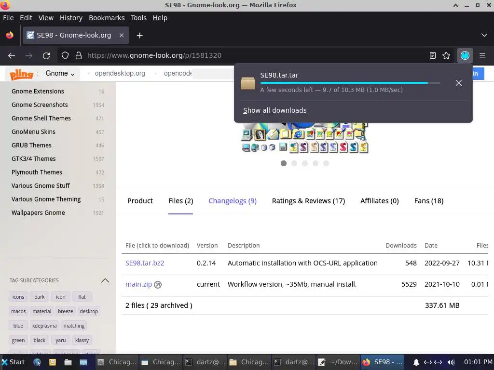Select the first screenshot carousel dot
This screenshot has height=370, width=494.
click(x=284, y=163)
